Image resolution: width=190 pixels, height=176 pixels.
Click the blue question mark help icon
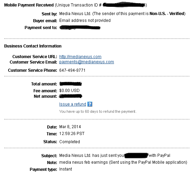90,104
